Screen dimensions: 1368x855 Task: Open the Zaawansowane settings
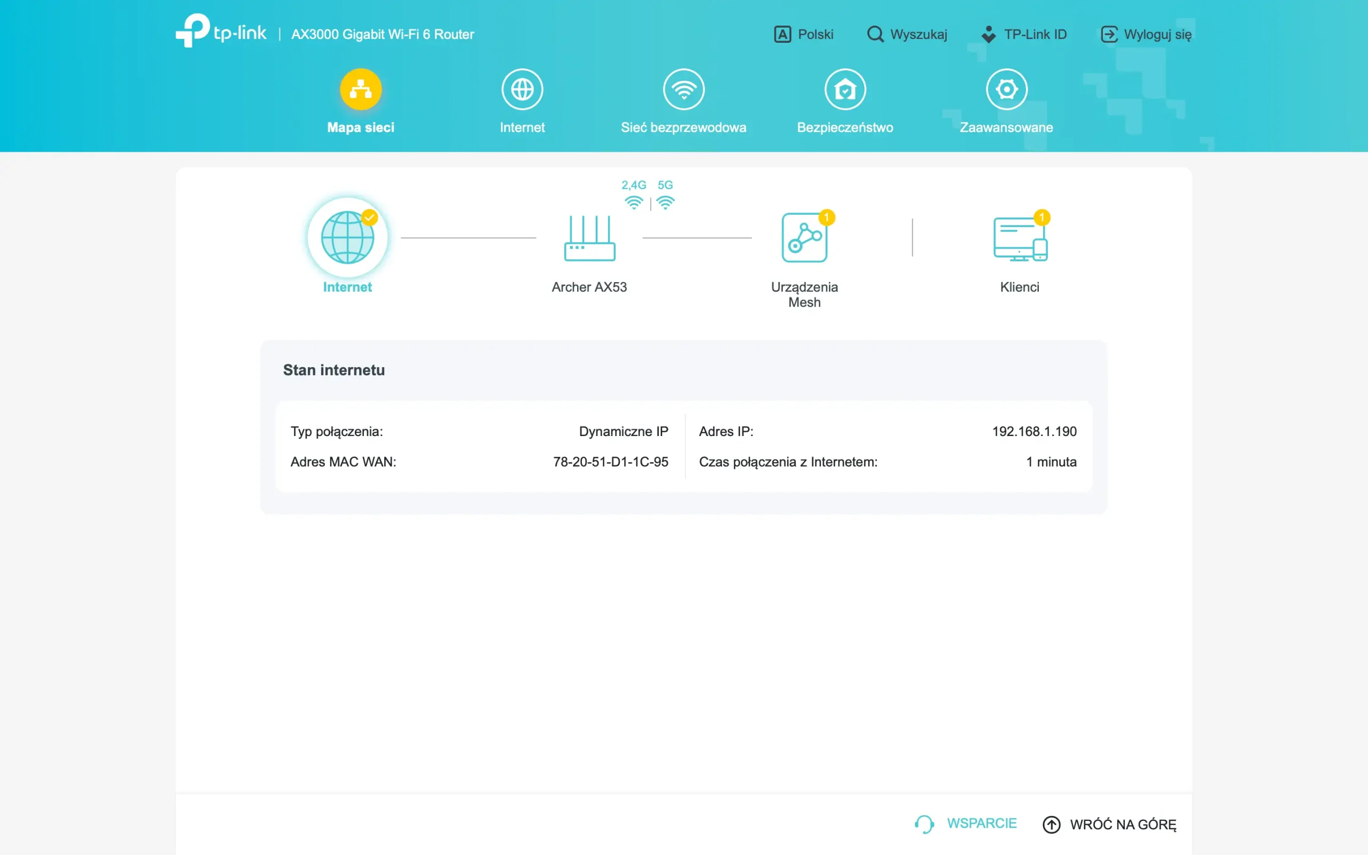tap(1006, 100)
